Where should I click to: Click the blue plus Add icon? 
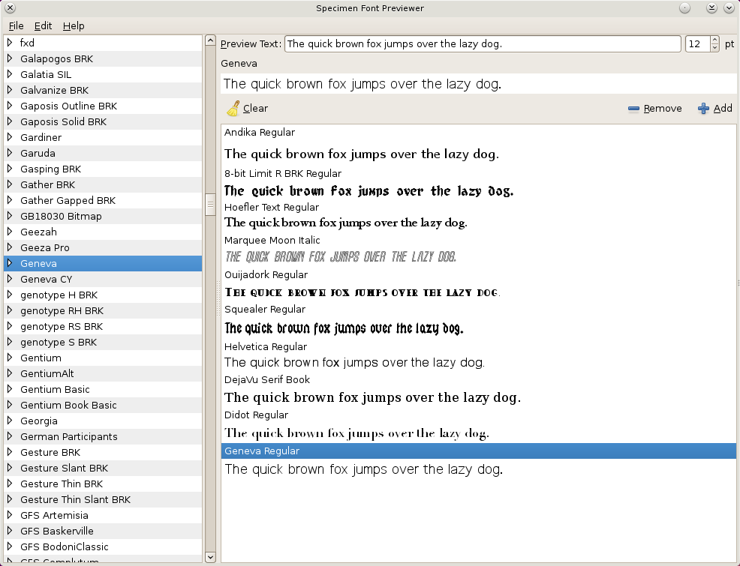pyautogui.click(x=703, y=109)
